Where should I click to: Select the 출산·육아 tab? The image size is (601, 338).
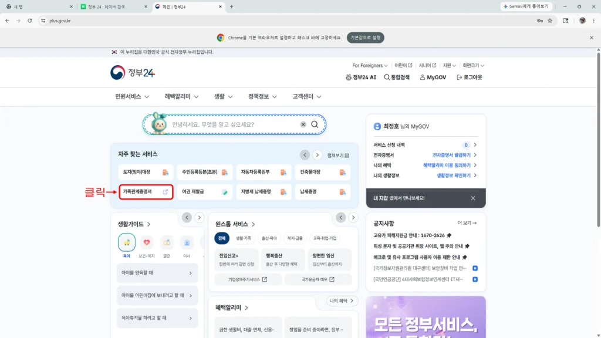pyautogui.click(x=269, y=238)
